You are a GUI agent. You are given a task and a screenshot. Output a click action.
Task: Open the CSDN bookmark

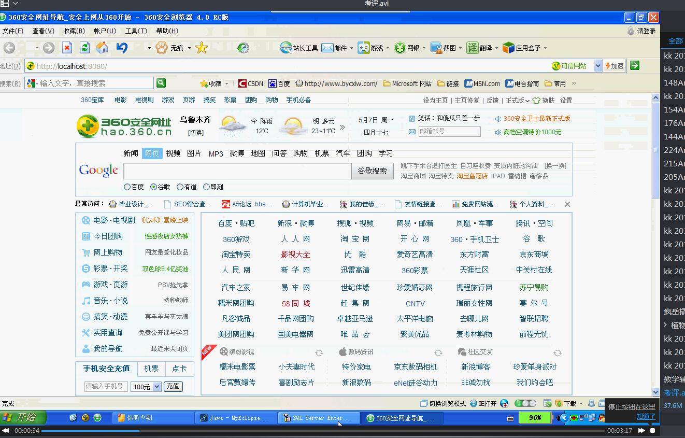251,83
